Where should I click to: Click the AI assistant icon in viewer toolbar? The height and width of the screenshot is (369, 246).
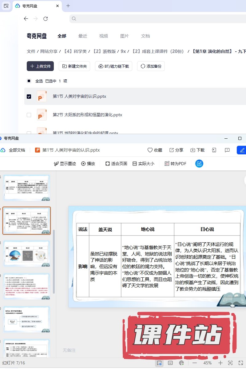click(x=199, y=164)
